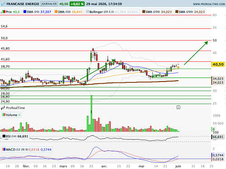Click the Volume bar color icon

pos(4,115)
